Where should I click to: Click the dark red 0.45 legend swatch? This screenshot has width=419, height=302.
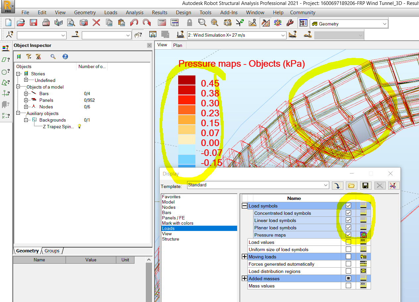point(187,80)
